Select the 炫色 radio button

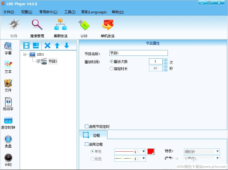[x=92, y=159]
